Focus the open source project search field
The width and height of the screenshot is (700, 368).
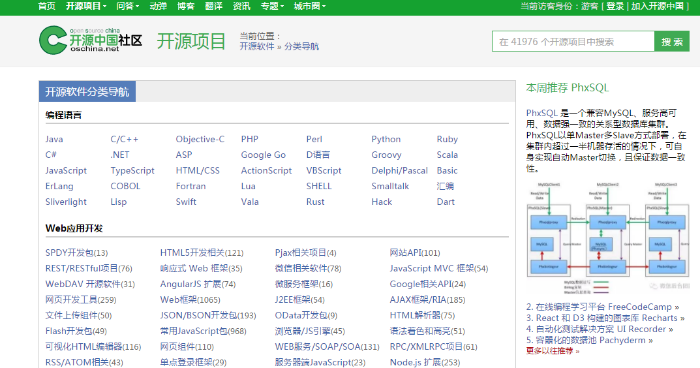coord(573,42)
